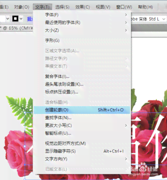The image size is (167, 180).
Task: Click the blue 描边 stroke link
Action: point(30,19)
